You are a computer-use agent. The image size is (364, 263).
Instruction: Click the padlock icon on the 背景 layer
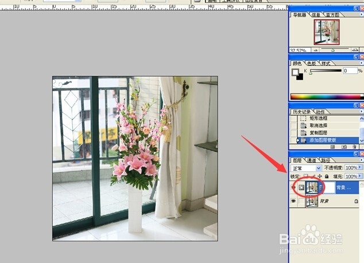357,201
